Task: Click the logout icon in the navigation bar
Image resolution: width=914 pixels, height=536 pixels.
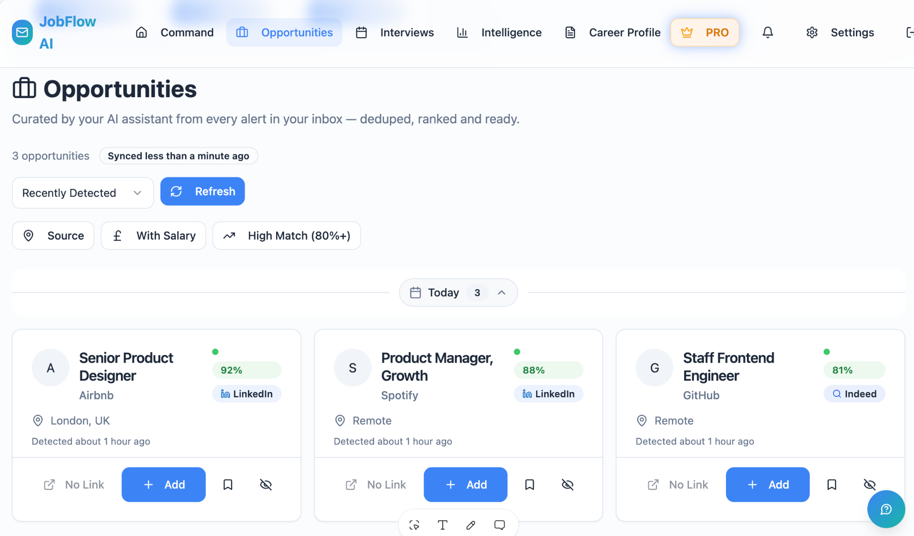Action: point(909,32)
